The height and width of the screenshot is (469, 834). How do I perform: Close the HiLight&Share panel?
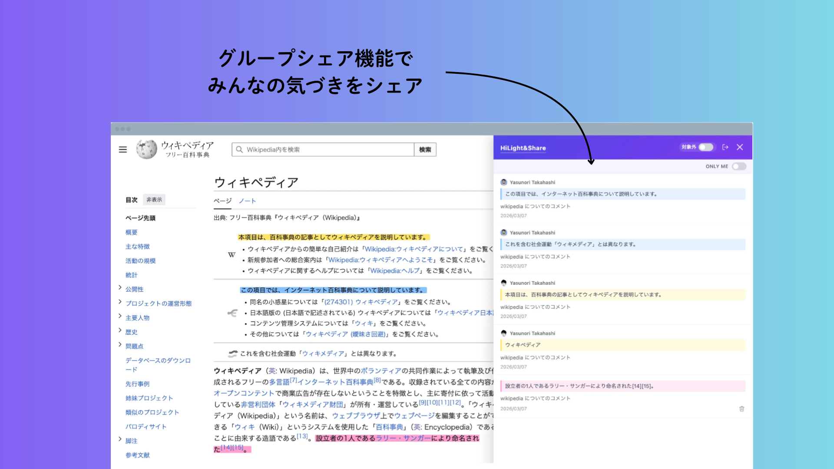(x=740, y=147)
